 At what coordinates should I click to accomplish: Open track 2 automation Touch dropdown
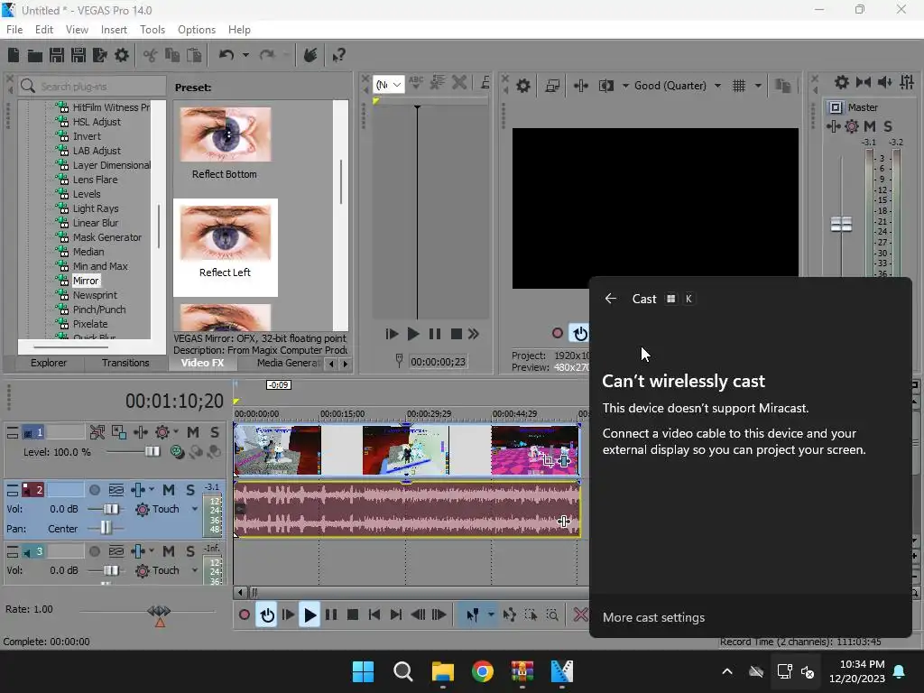pos(195,509)
